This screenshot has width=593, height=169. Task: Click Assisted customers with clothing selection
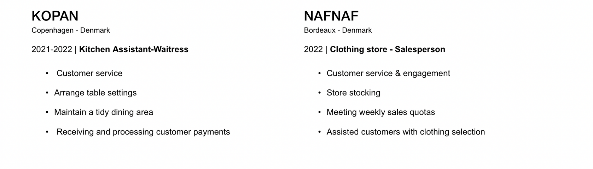(x=406, y=132)
